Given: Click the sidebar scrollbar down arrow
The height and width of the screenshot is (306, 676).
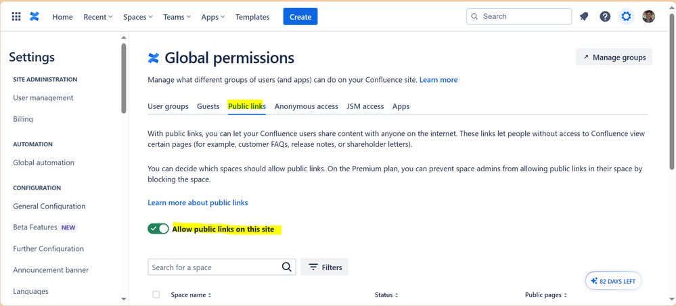Looking at the screenshot, I should 124,299.
